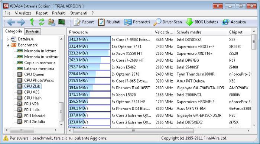Collapse the Benchmark tree node
Screen dimensions: 260x144
[x=8, y=45]
